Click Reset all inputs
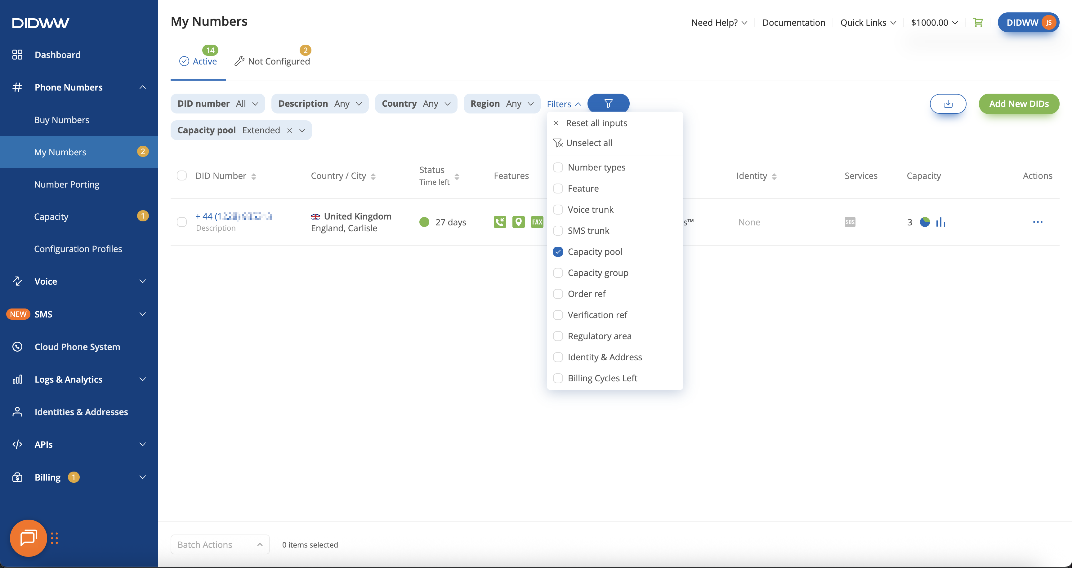This screenshot has height=568, width=1072. coord(596,123)
